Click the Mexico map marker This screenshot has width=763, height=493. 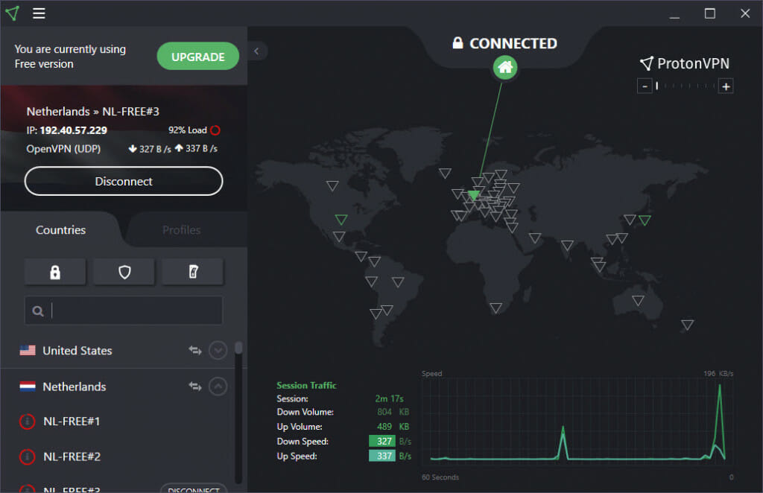click(339, 236)
